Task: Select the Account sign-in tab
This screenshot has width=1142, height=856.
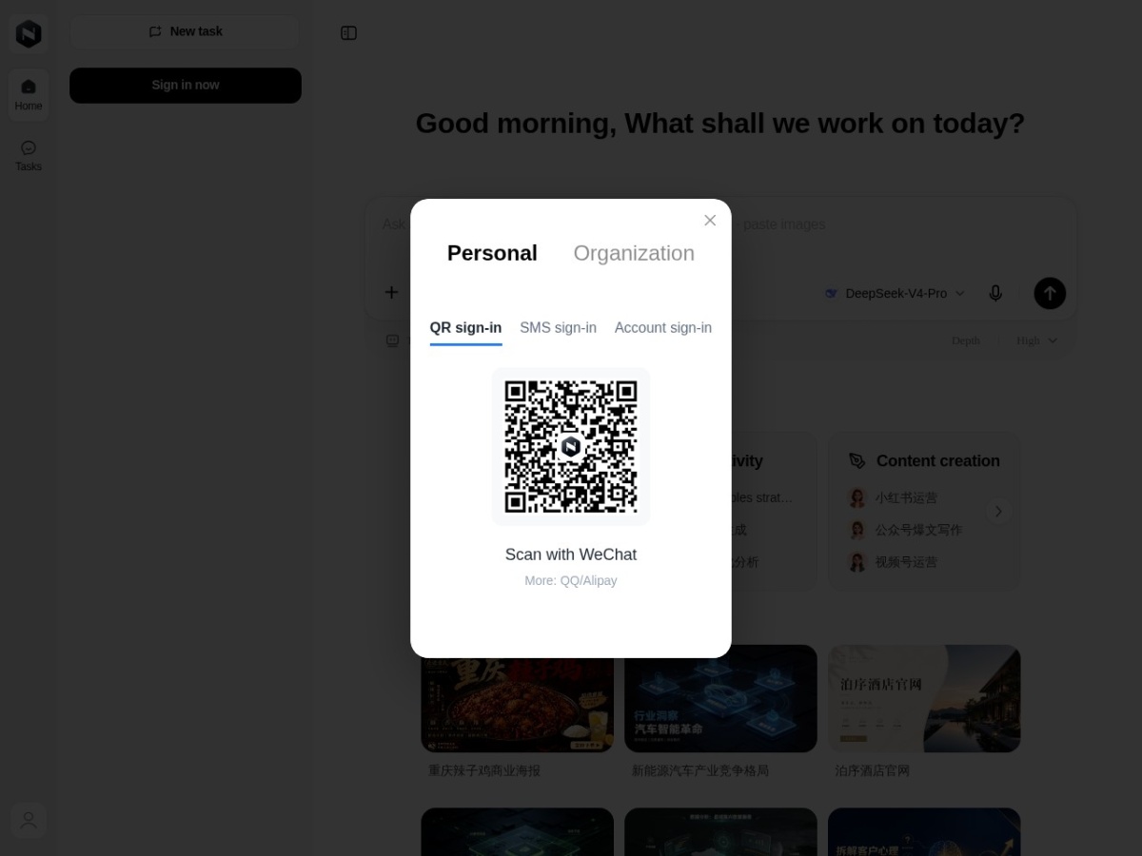Action: click(x=663, y=328)
